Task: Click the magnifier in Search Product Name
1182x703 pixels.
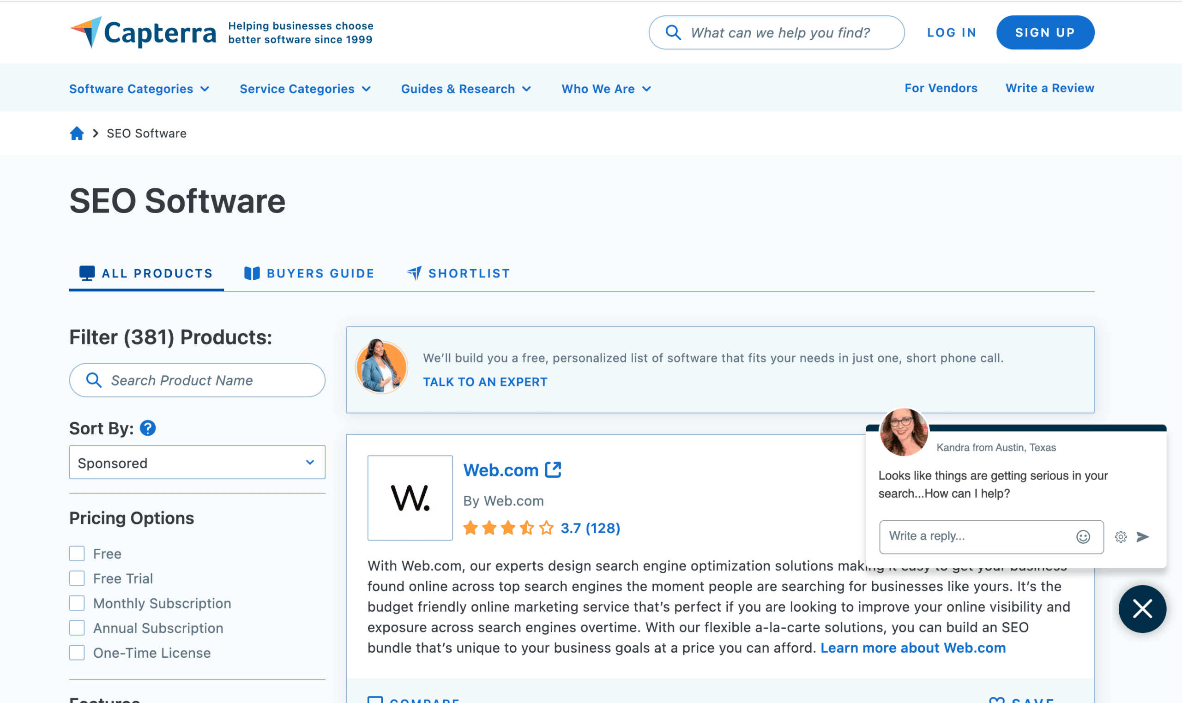Action: 94,380
